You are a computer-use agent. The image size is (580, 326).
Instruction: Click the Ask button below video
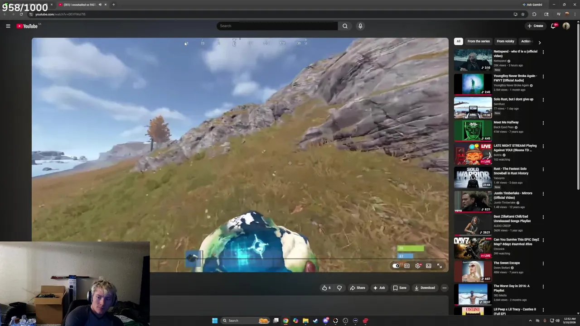click(x=379, y=288)
